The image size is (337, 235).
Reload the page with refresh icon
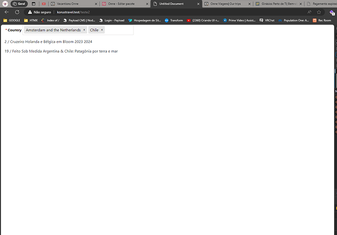17,12
